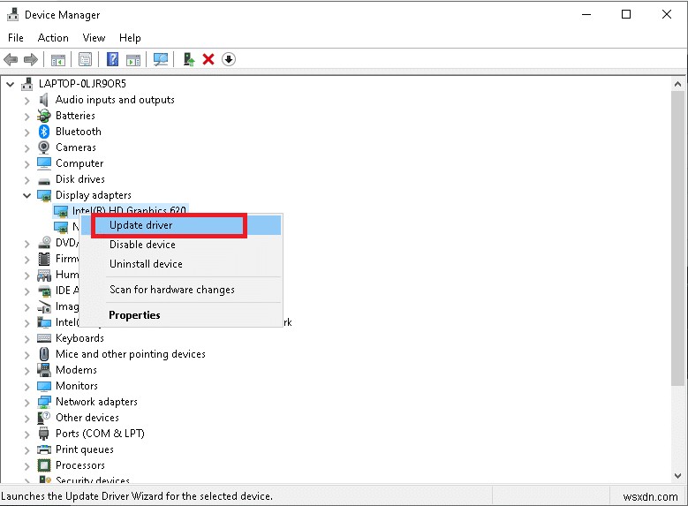688x506 pixels.
Task: Open the Properties sheet toolbar icon
Action: (x=85, y=59)
